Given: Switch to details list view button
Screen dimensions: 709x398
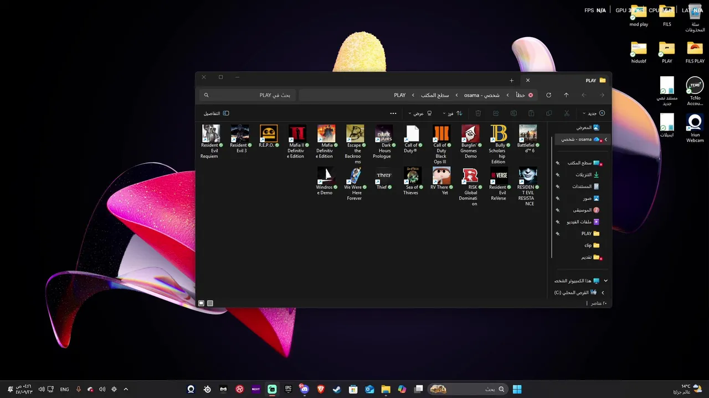Looking at the screenshot, I should [210, 303].
